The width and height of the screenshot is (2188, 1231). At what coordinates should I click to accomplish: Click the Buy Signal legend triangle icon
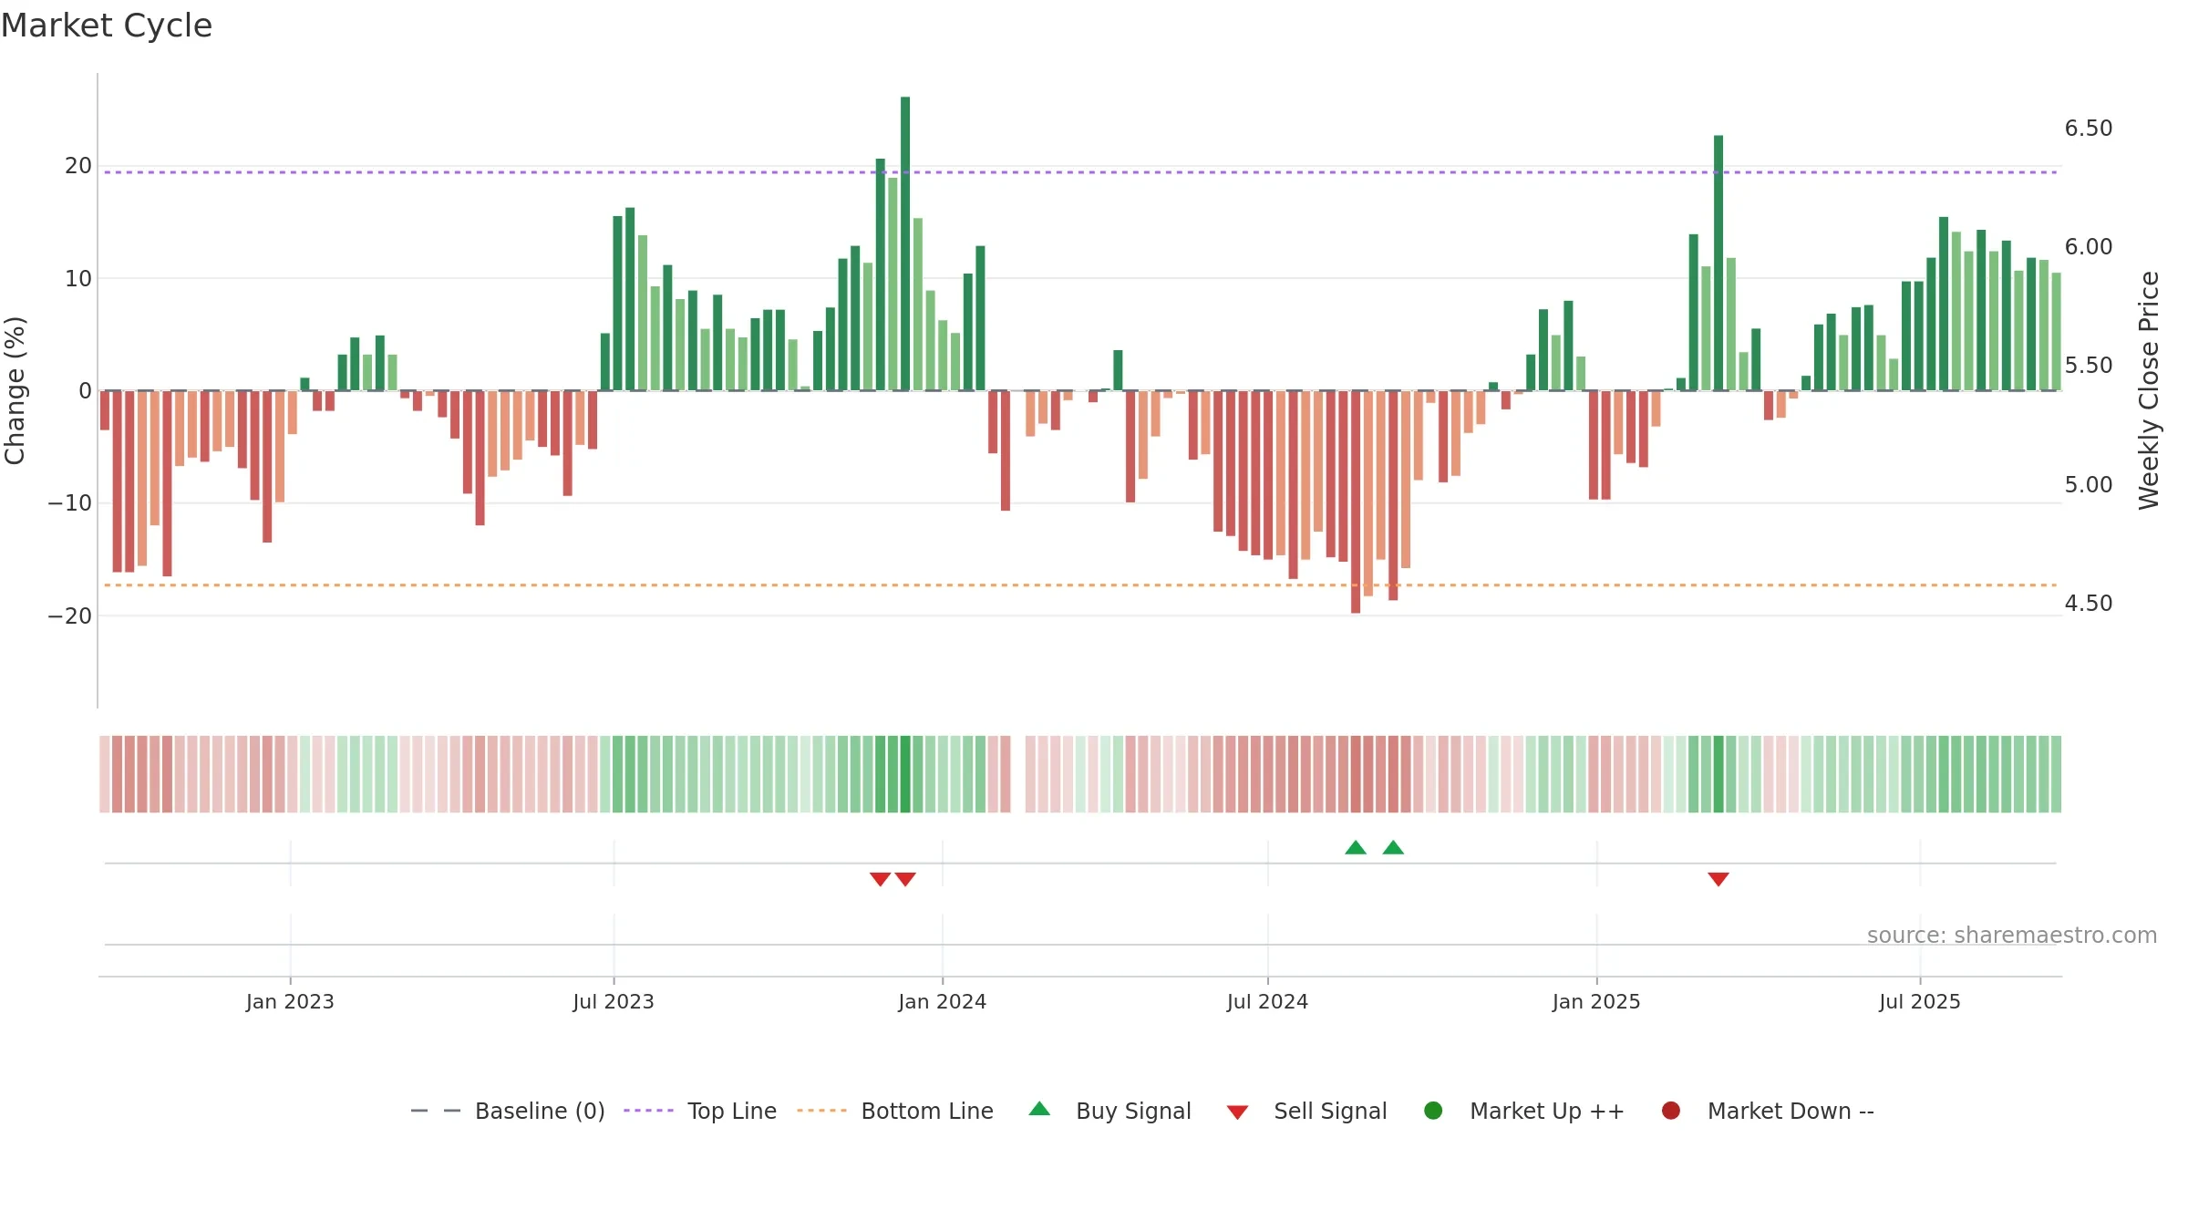pos(1039,1110)
